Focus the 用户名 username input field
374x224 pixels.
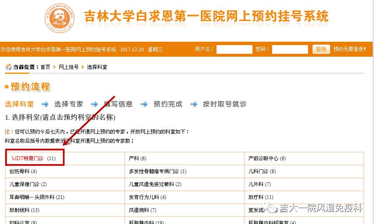coord(234,50)
